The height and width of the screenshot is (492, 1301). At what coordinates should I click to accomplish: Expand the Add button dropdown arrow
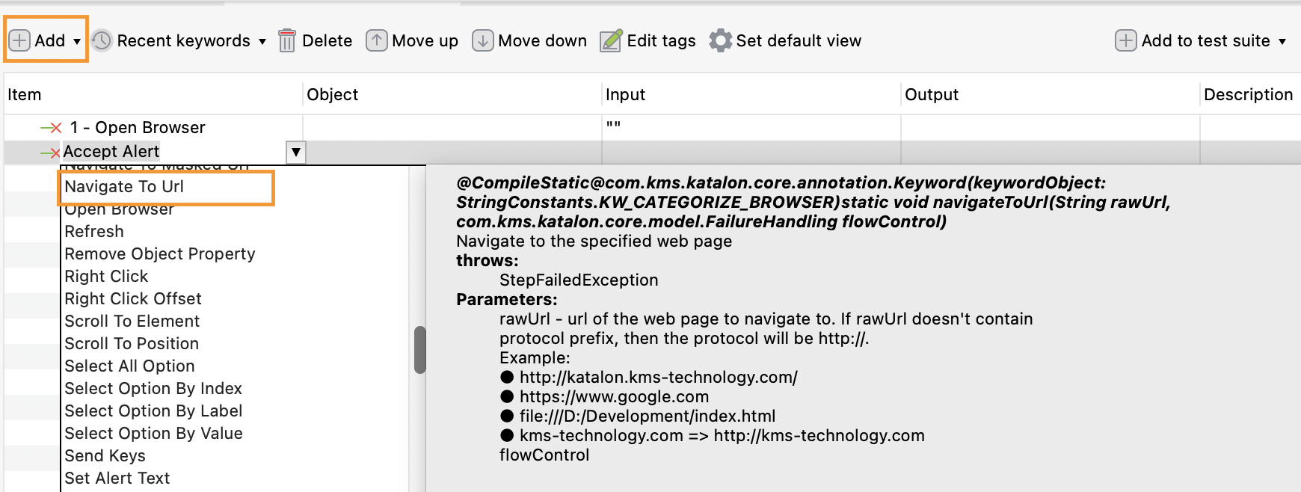tap(77, 42)
